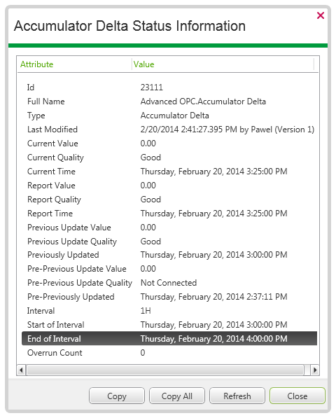This screenshot has width=336, height=418.
Task: Select the Interval row
Action: (x=169, y=311)
